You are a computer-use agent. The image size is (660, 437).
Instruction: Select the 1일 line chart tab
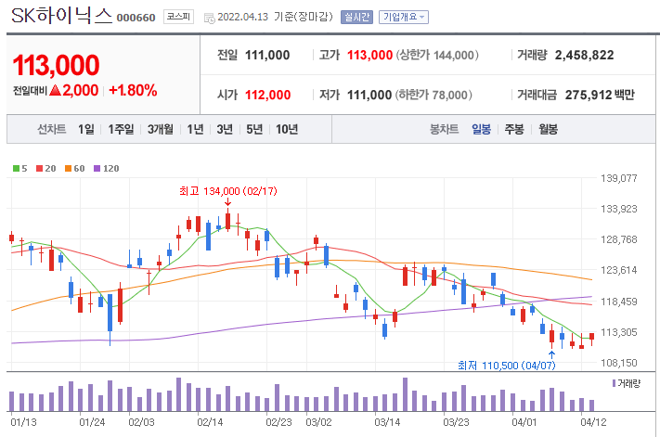click(86, 129)
